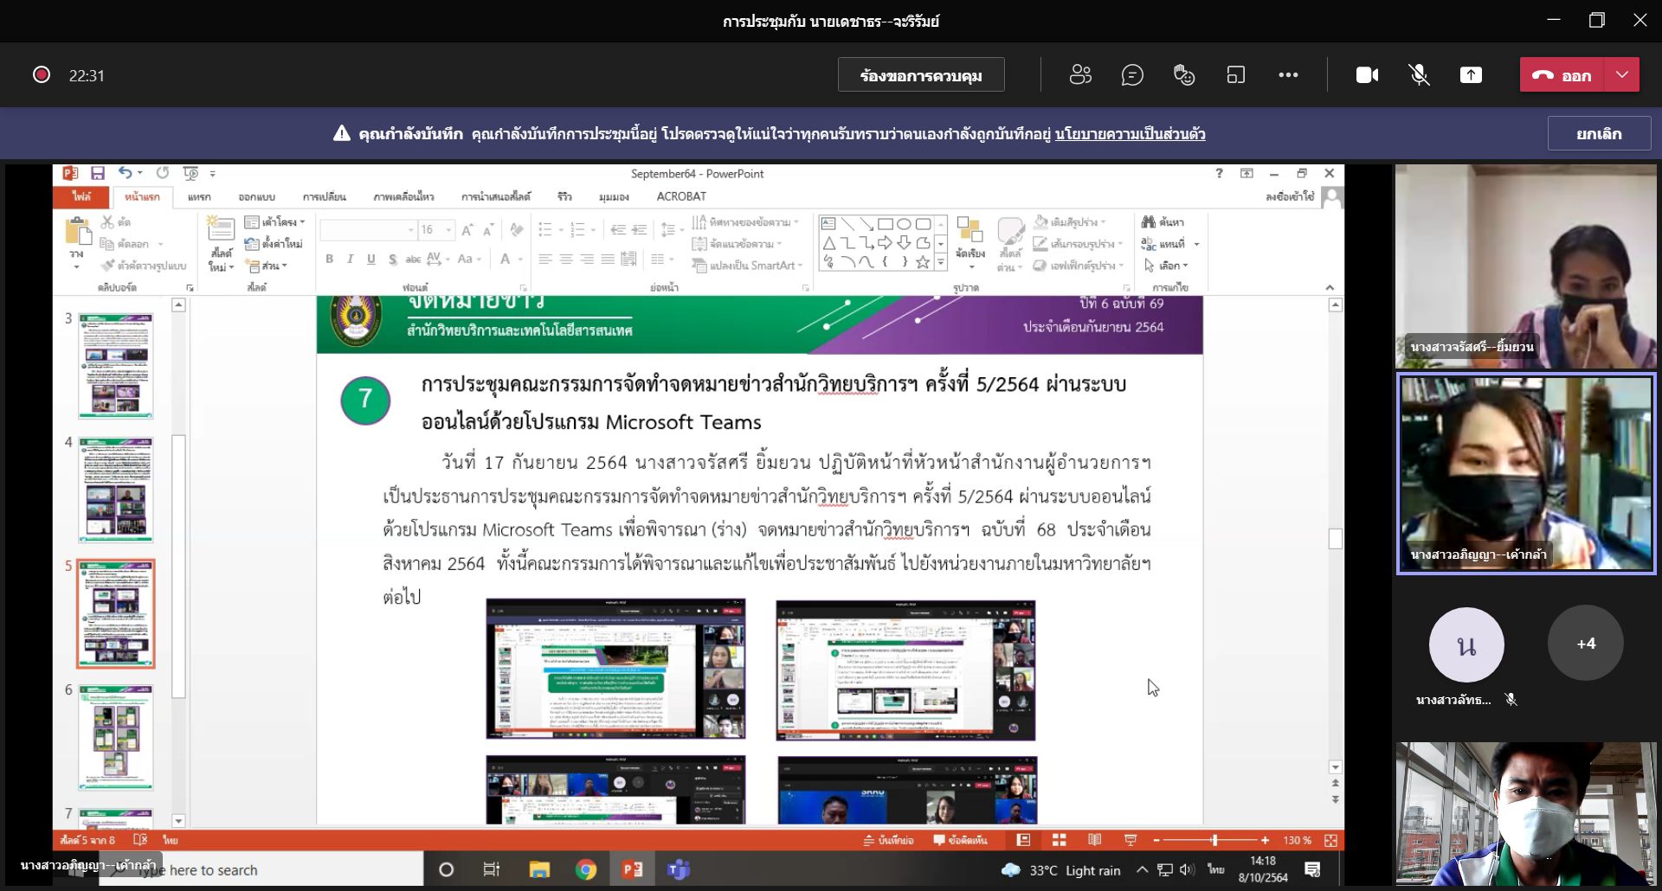Open Google Chrome in the shared taskbar
The width and height of the screenshot is (1662, 891).
click(586, 869)
